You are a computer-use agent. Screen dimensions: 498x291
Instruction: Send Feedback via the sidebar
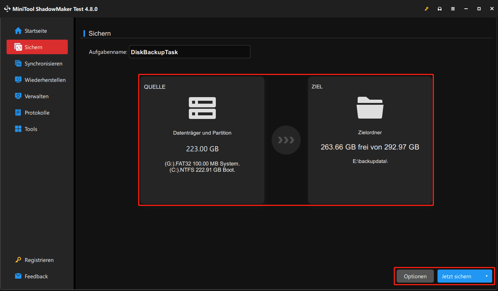(x=36, y=276)
